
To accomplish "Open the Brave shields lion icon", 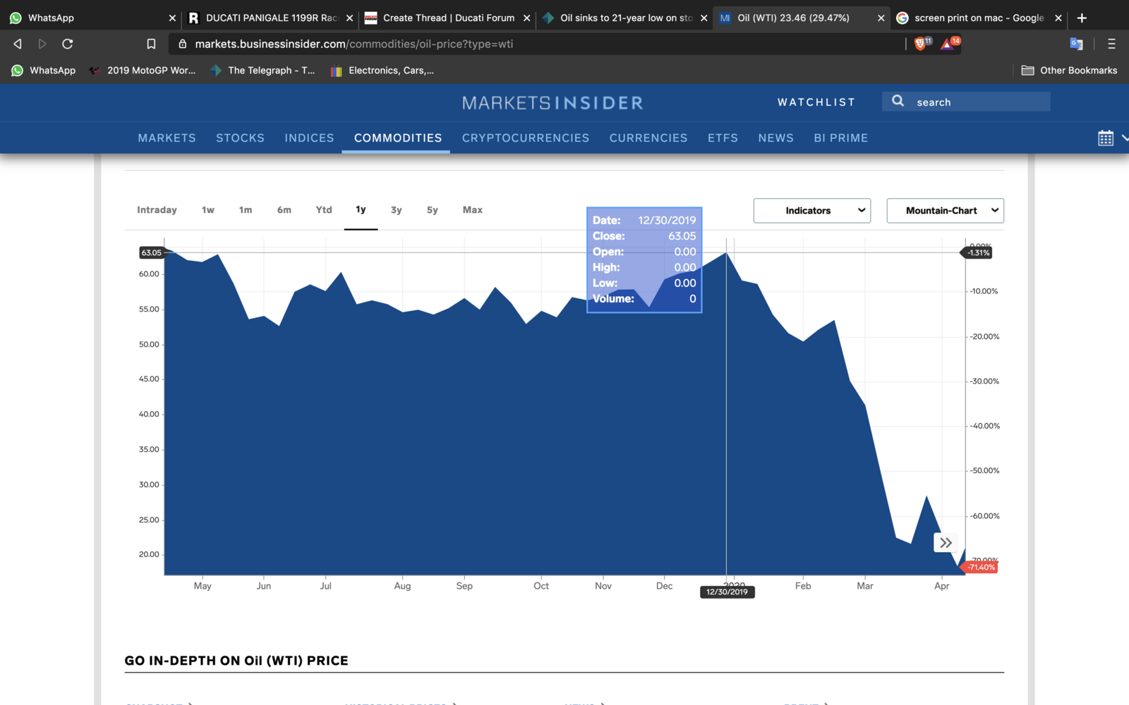I will (x=921, y=44).
